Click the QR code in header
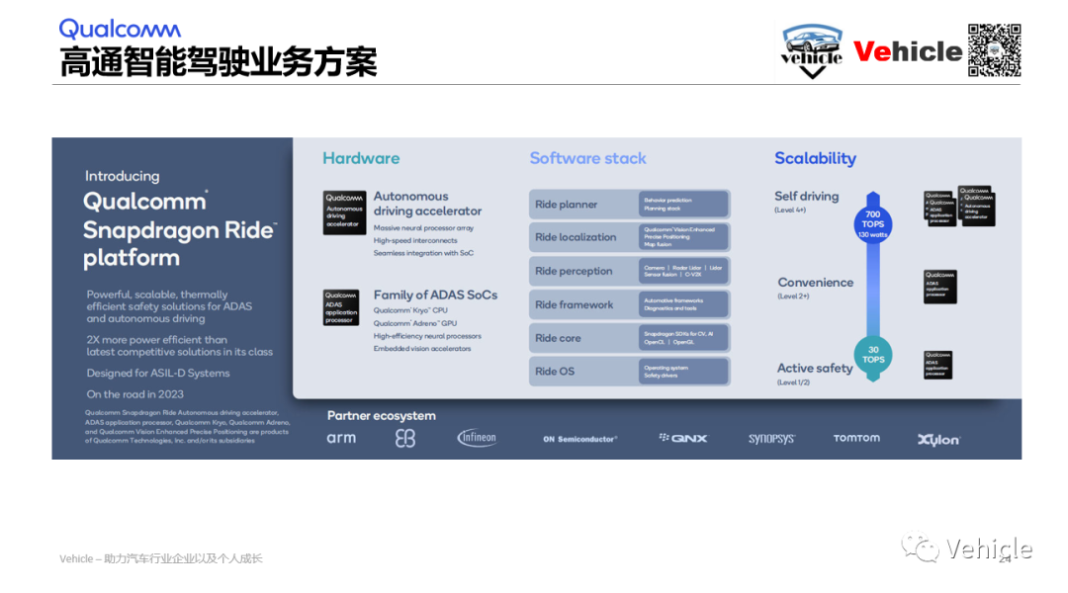This screenshot has height=593, width=1068. [x=995, y=49]
